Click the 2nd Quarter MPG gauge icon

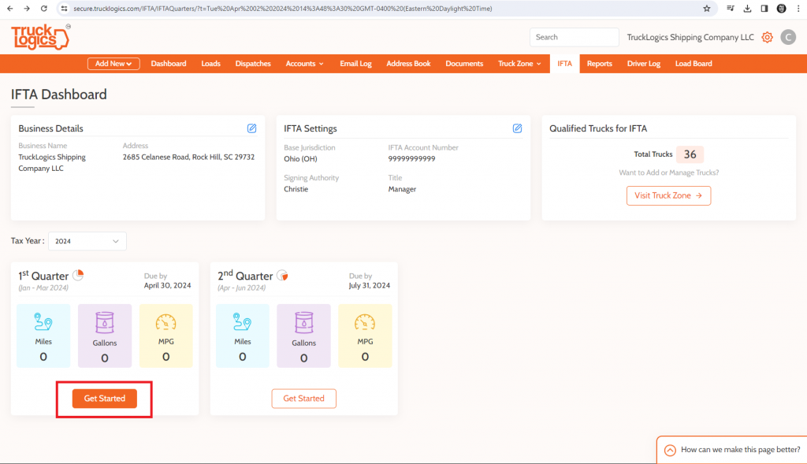click(365, 322)
